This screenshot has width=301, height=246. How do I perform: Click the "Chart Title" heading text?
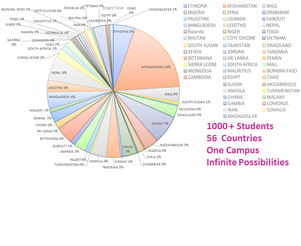pos(113,8)
